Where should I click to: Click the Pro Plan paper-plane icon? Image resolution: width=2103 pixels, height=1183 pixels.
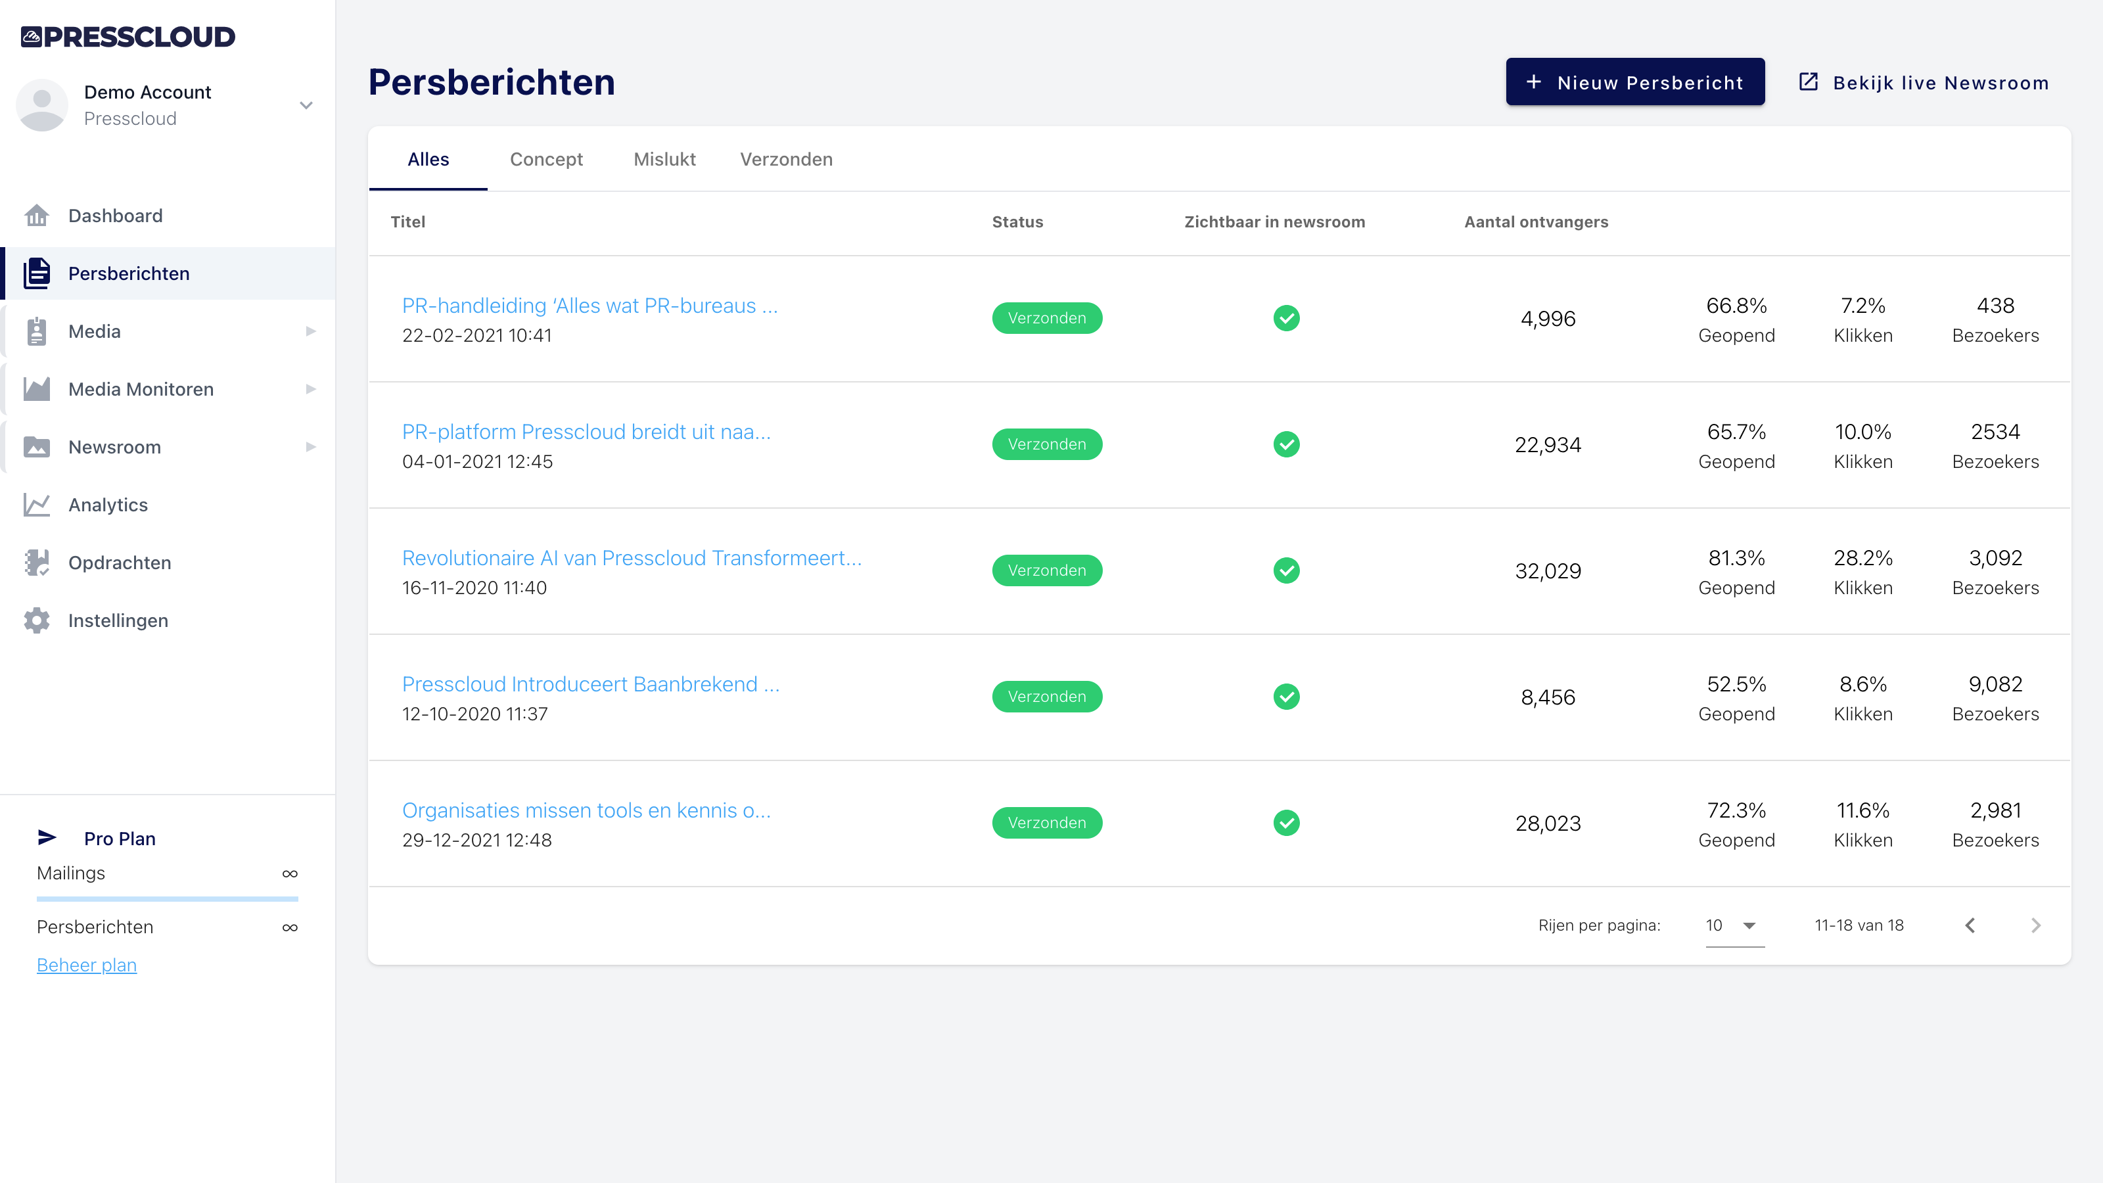point(47,838)
